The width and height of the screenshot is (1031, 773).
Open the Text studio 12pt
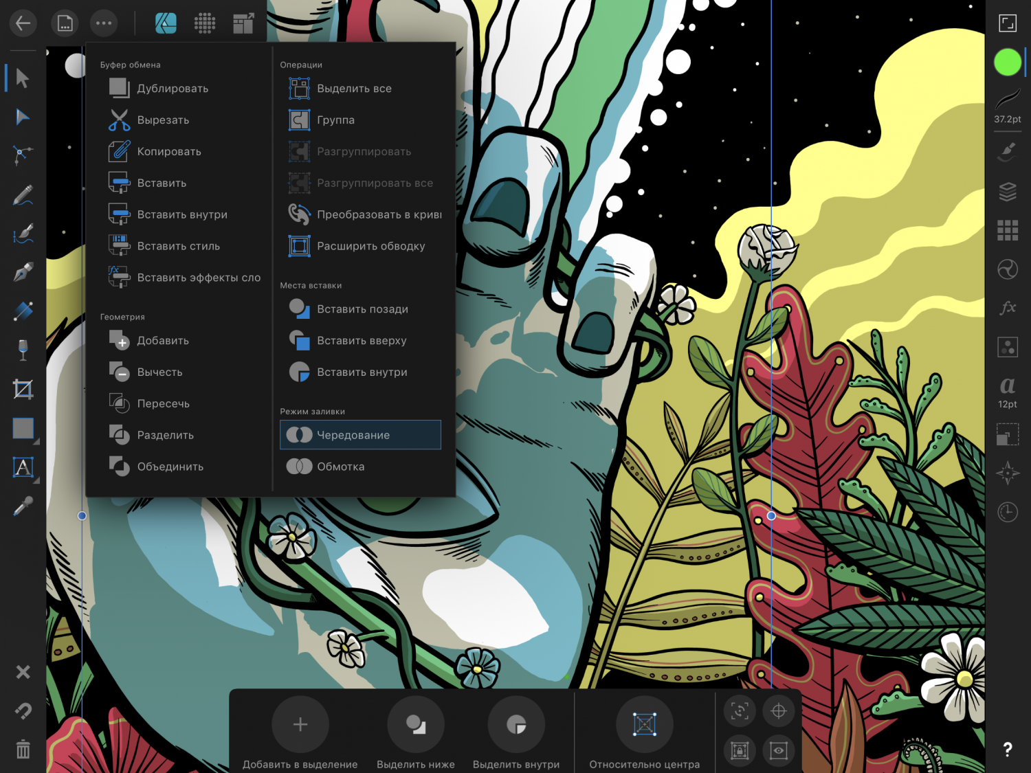click(x=1007, y=392)
